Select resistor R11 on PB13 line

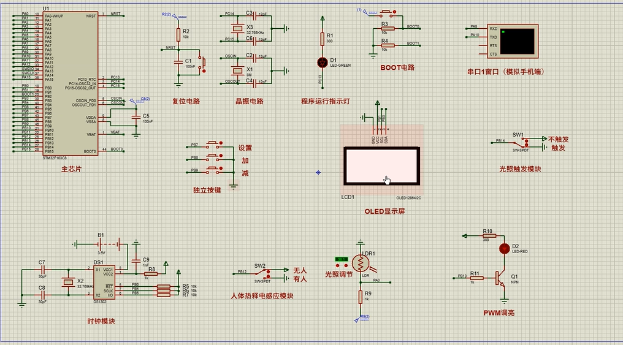476,278
